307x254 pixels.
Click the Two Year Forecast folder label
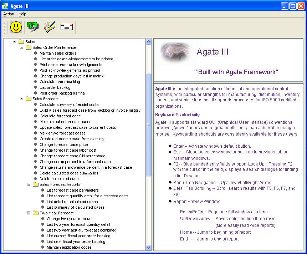[56, 213]
